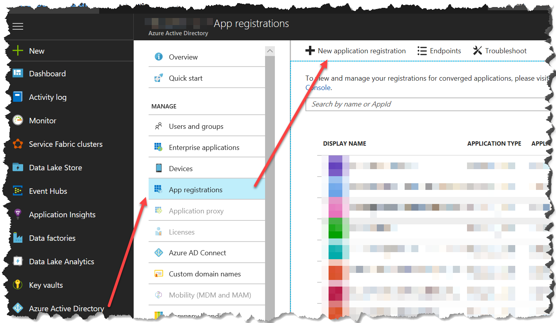Open Service Fabric clusters icon

[18, 144]
